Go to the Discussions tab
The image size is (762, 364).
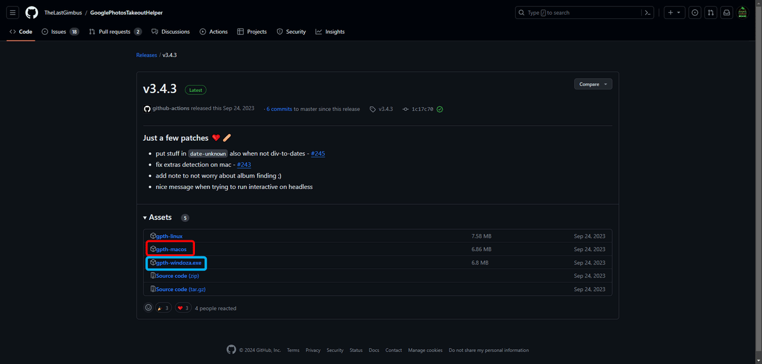click(x=171, y=32)
